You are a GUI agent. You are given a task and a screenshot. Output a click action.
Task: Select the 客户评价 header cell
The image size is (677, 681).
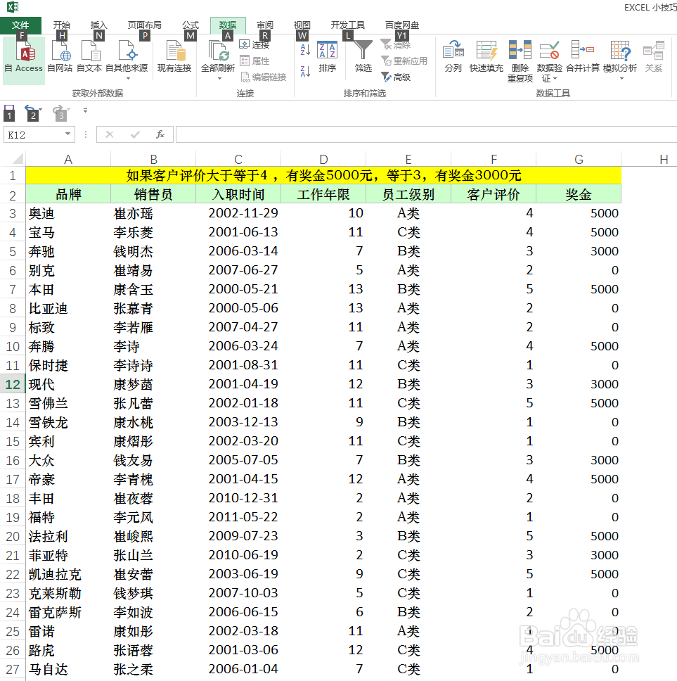[x=494, y=194]
